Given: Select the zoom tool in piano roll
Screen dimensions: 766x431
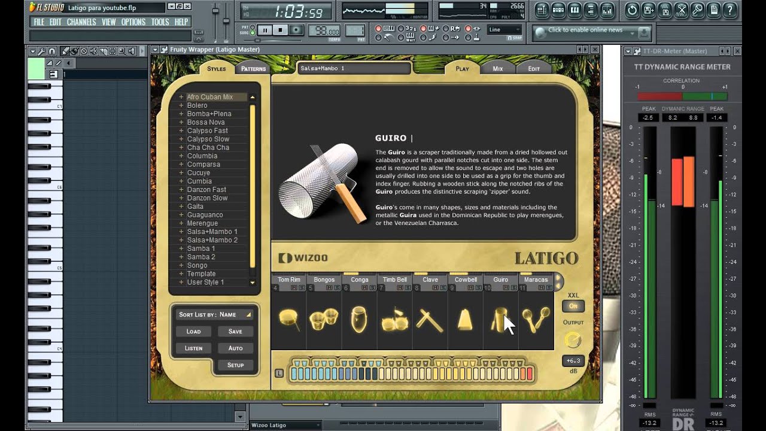Looking at the screenshot, I should pos(121,51).
